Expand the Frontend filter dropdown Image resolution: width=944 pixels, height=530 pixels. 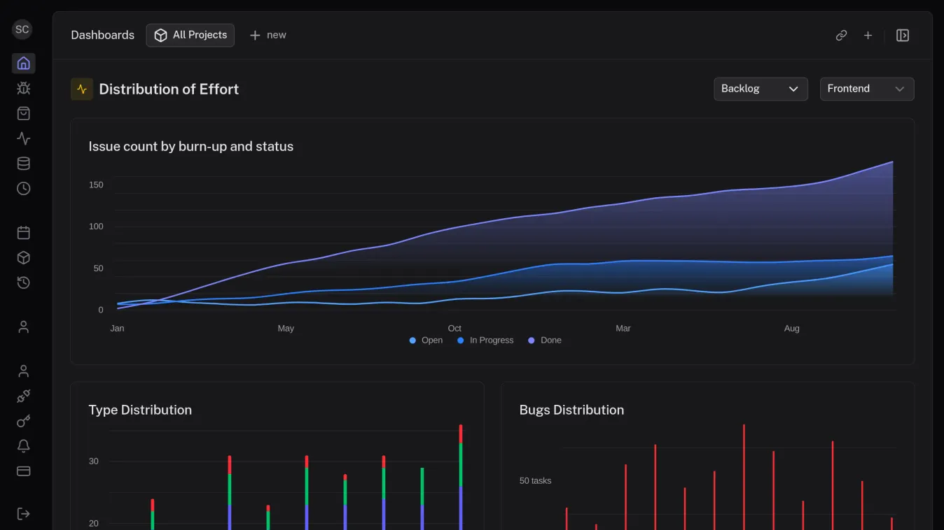coord(867,89)
